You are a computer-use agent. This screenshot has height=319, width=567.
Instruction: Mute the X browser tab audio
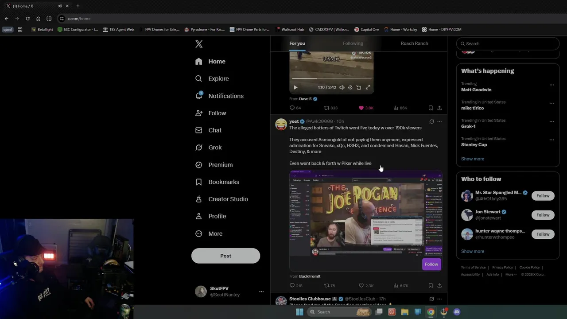pyautogui.click(x=60, y=6)
